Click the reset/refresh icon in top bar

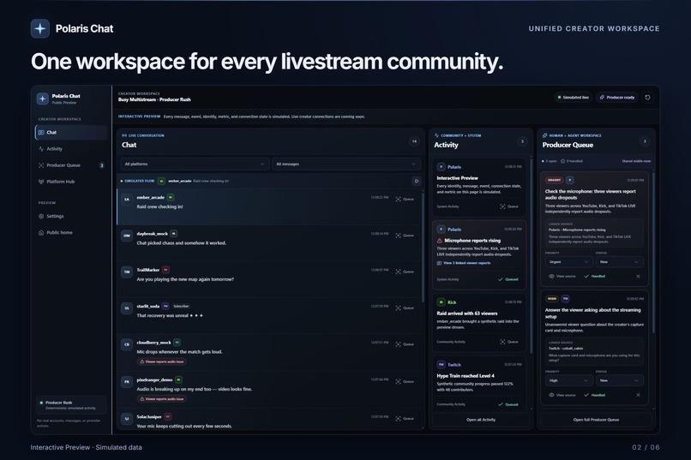pos(647,98)
